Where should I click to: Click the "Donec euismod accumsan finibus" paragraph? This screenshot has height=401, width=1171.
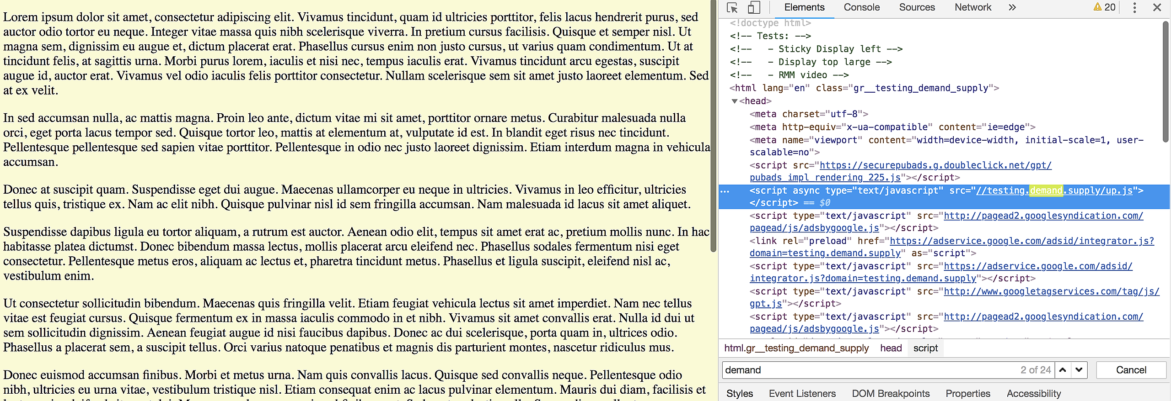355,385
